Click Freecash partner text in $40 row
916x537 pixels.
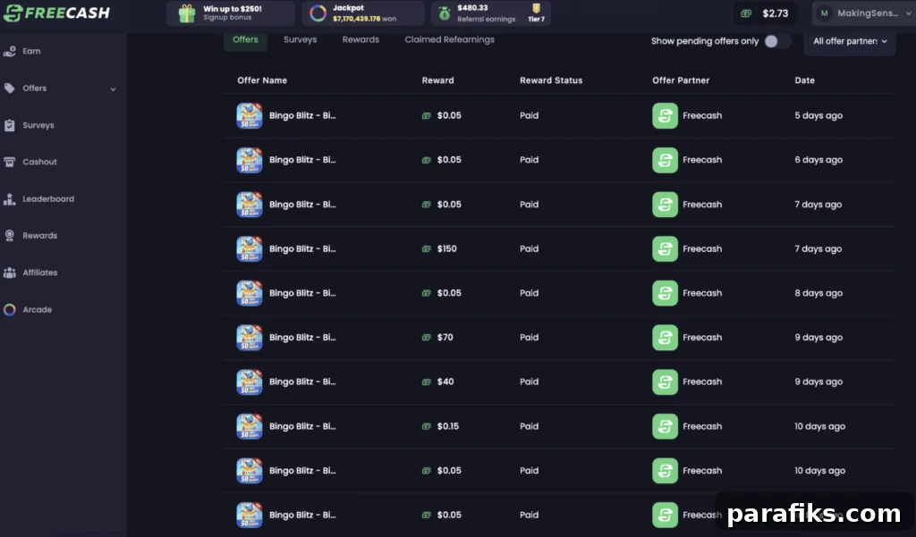[702, 382]
